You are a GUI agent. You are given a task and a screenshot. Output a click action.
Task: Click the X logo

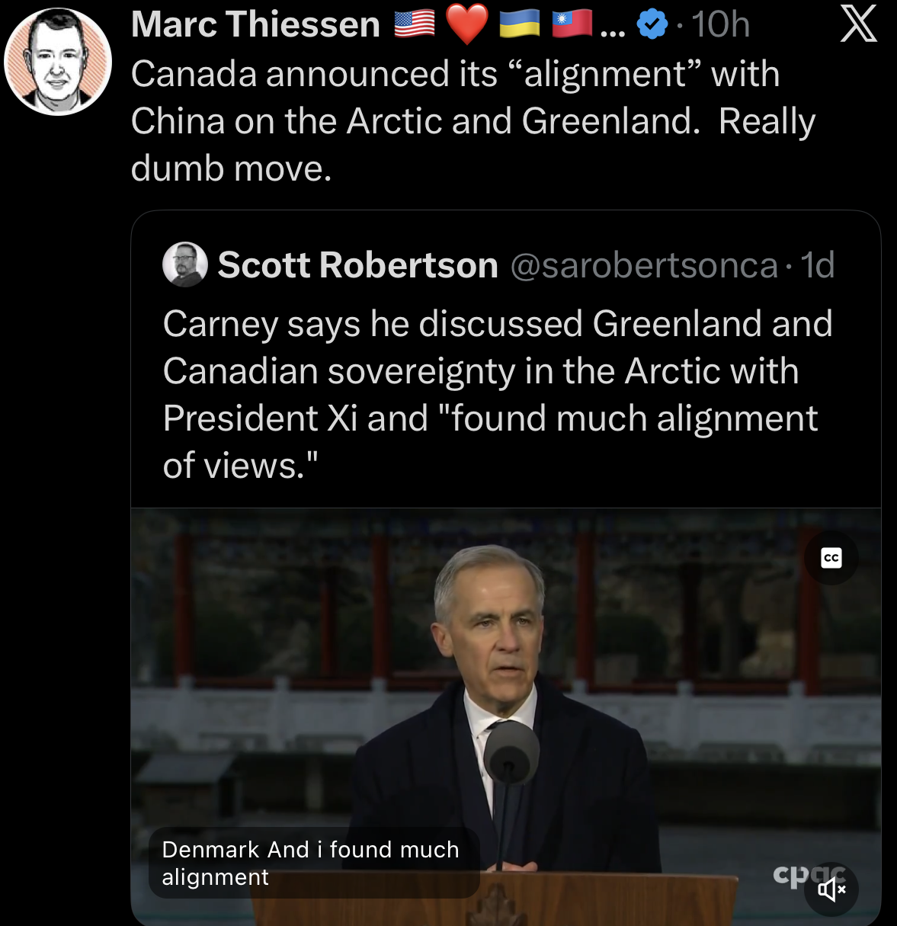[x=859, y=24]
